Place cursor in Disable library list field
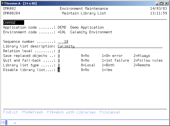Screen dimensions: 170x126 point(59,70)
